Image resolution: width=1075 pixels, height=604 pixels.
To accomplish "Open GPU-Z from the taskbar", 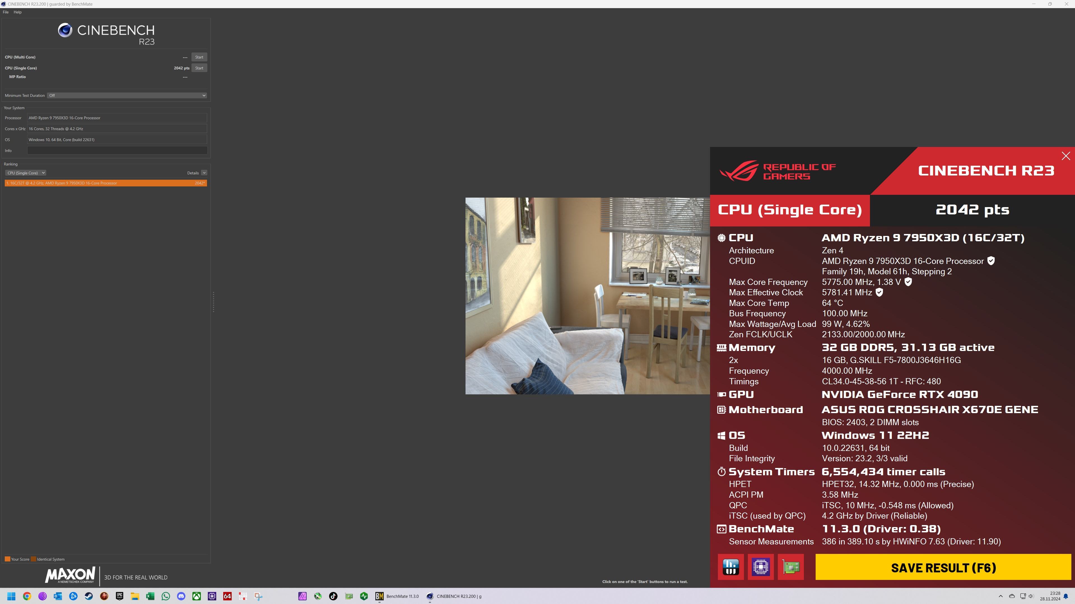I will pos(349,596).
